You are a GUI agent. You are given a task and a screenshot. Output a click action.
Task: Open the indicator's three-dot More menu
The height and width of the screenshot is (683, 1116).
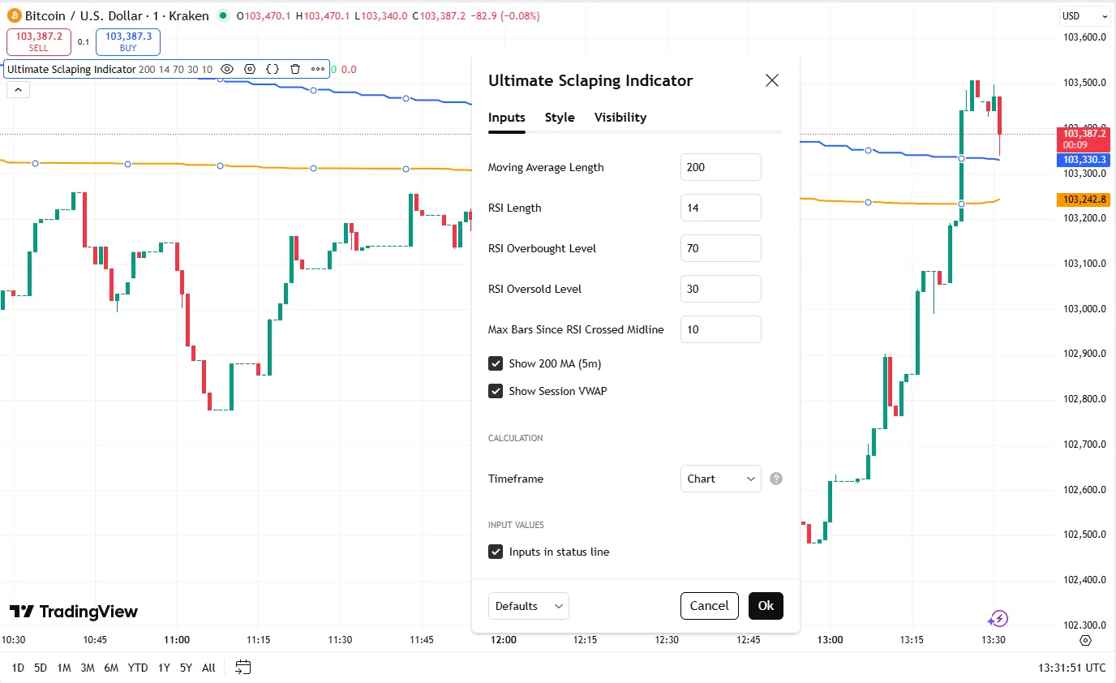pos(318,70)
